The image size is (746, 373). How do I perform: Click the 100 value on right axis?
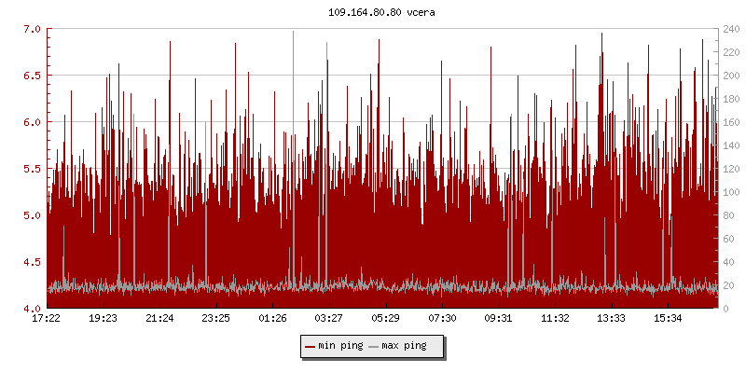(x=731, y=192)
